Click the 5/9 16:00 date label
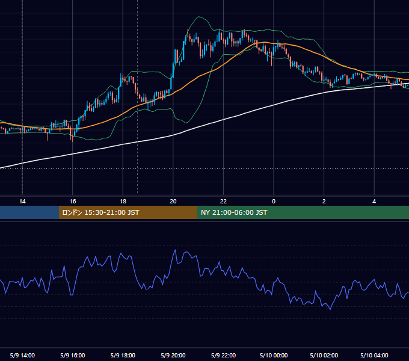Image resolution: width=409 pixels, height=361 pixels. [x=73, y=355]
